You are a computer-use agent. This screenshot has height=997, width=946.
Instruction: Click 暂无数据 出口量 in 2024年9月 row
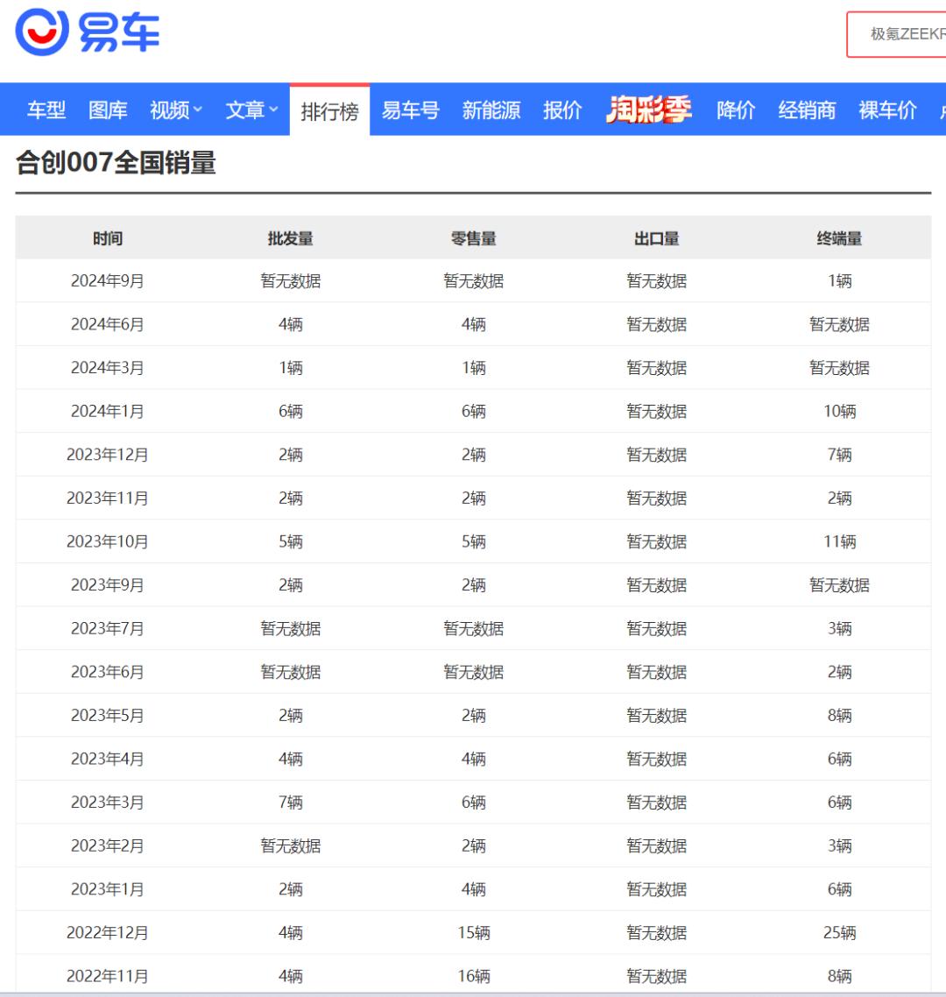[657, 280]
